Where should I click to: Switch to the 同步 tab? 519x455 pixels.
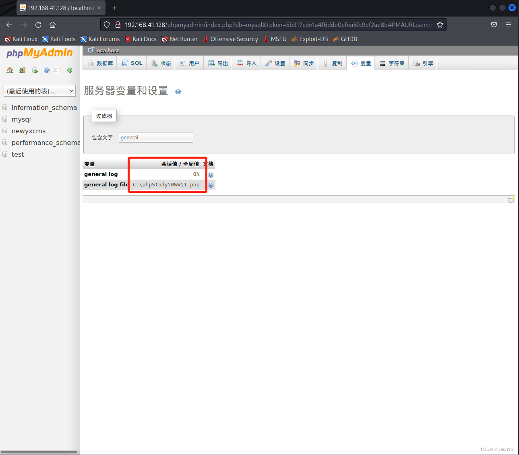tap(304, 63)
